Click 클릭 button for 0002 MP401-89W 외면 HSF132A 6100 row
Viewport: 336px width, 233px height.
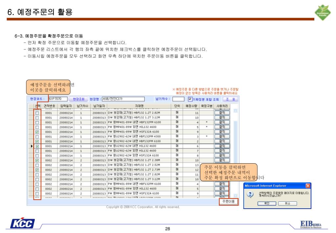coord(222,193)
